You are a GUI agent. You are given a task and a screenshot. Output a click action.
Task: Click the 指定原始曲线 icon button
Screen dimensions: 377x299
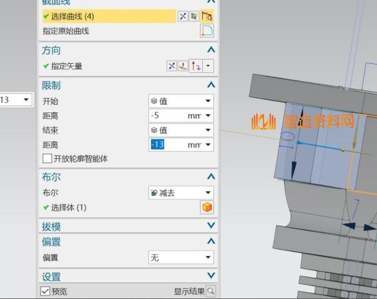(207, 31)
